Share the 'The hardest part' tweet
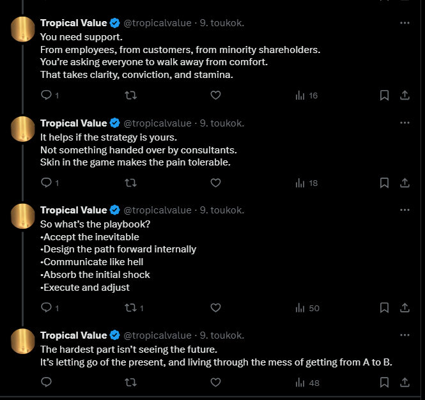Image resolution: width=425 pixels, height=400 pixels. coord(405,383)
